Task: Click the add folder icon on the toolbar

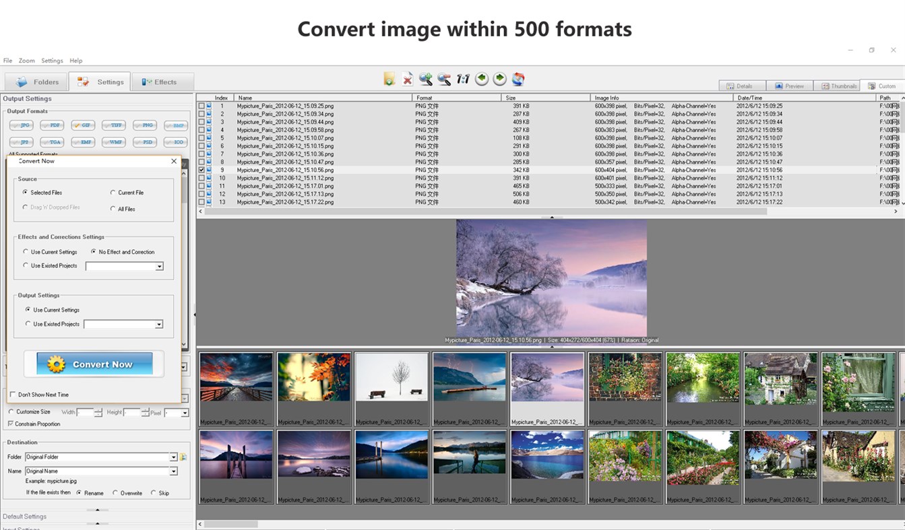Action: (x=389, y=79)
